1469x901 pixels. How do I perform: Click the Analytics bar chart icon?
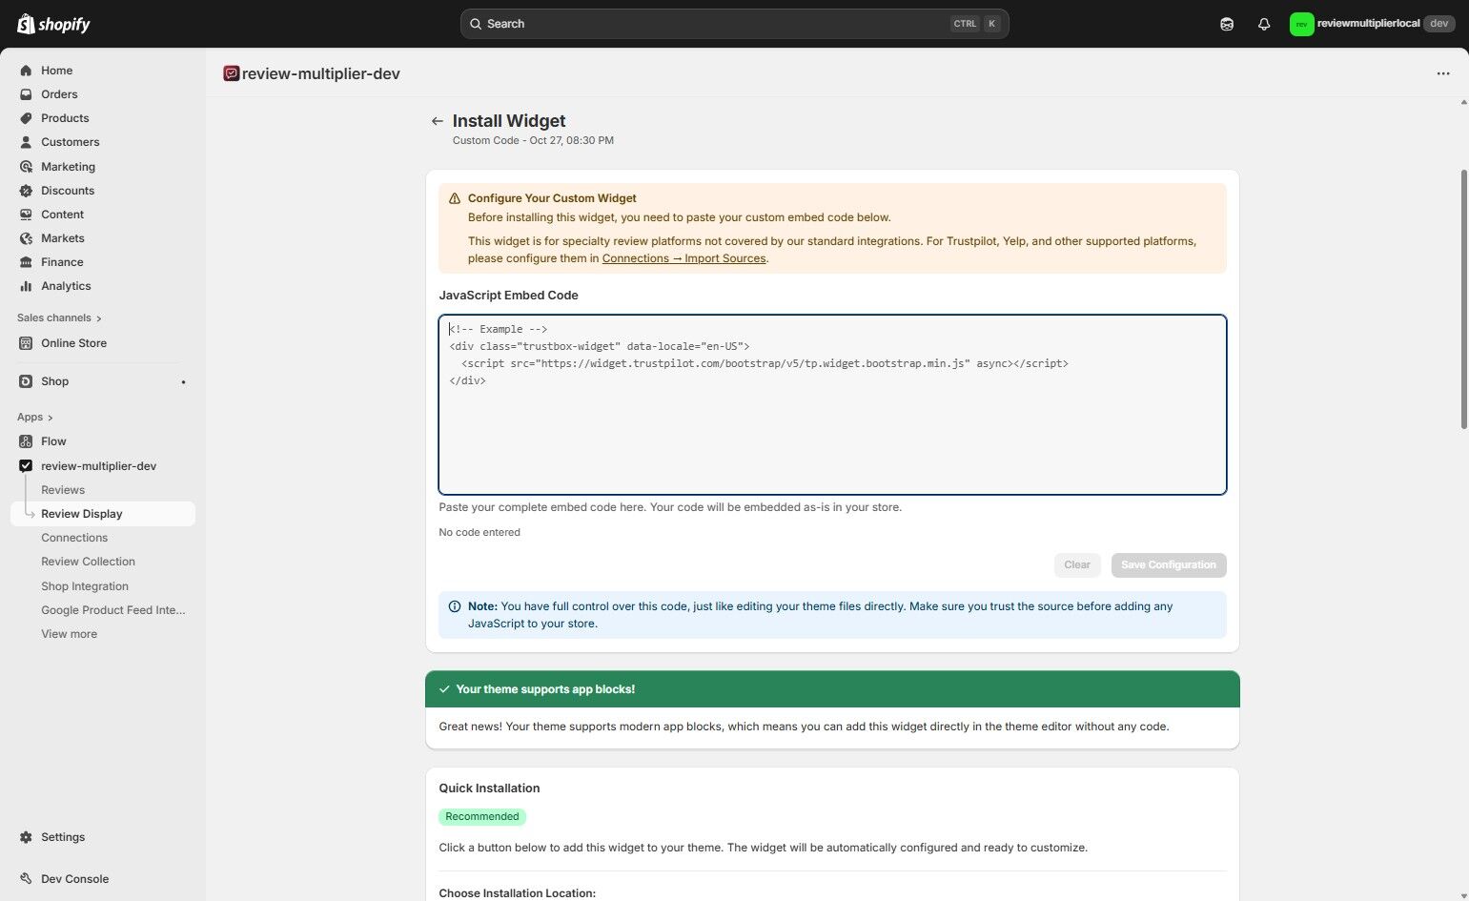click(26, 286)
